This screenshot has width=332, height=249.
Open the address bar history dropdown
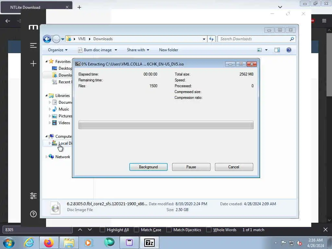pyautogui.click(x=204, y=39)
